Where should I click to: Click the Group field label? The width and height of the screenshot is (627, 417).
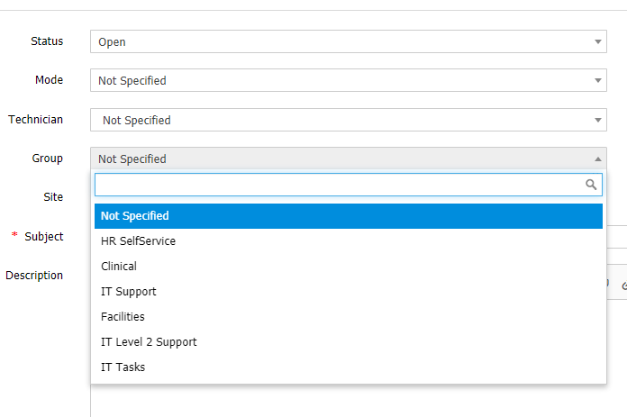point(48,159)
